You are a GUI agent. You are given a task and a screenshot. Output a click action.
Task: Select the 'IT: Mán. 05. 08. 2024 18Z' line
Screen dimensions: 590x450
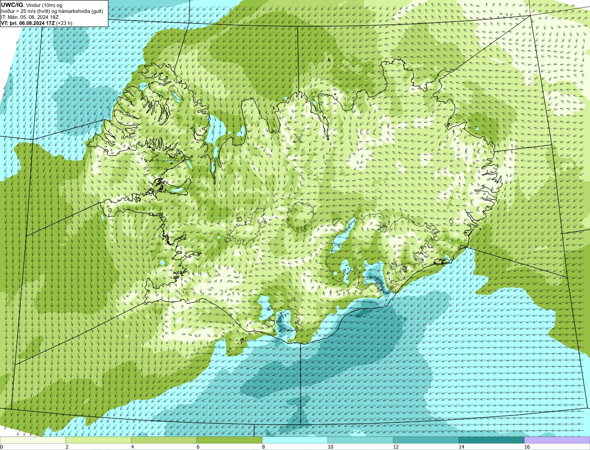point(30,17)
